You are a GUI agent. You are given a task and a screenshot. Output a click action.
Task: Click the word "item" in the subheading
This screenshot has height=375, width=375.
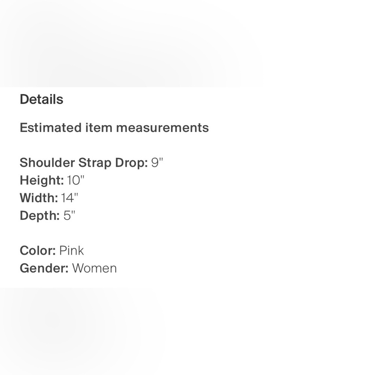(99, 127)
